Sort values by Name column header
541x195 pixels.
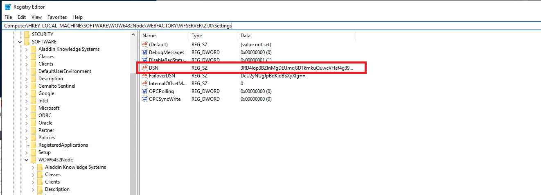164,36
